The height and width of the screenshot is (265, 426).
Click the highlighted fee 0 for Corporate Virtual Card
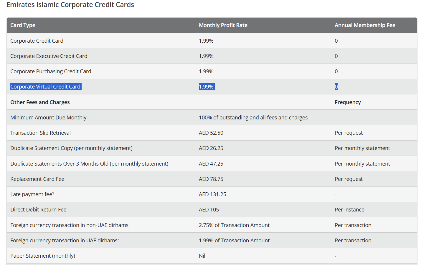[x=336, y=87]
